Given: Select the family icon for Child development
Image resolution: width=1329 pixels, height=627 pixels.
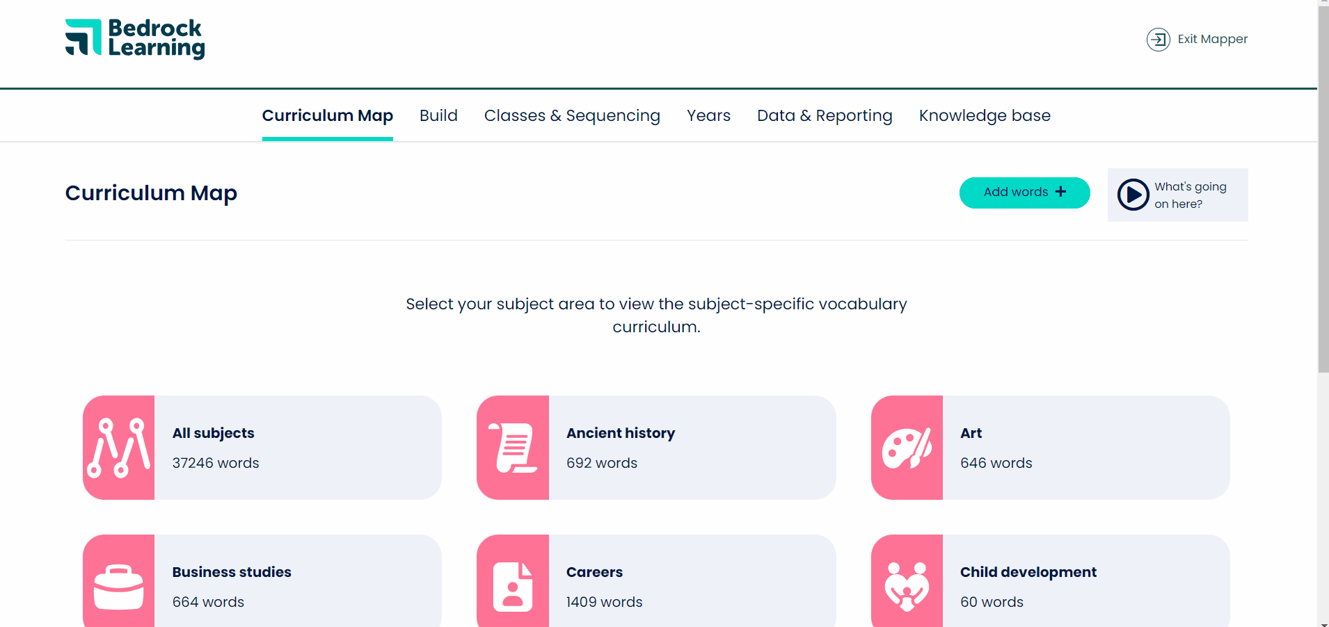Looking at the screenshot, I should [907, 586].
